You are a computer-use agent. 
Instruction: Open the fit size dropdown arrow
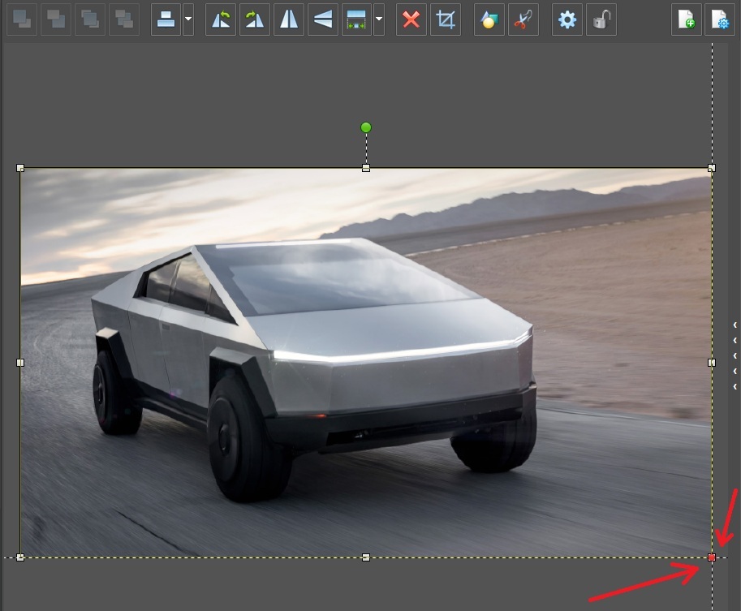click(379, 19)
